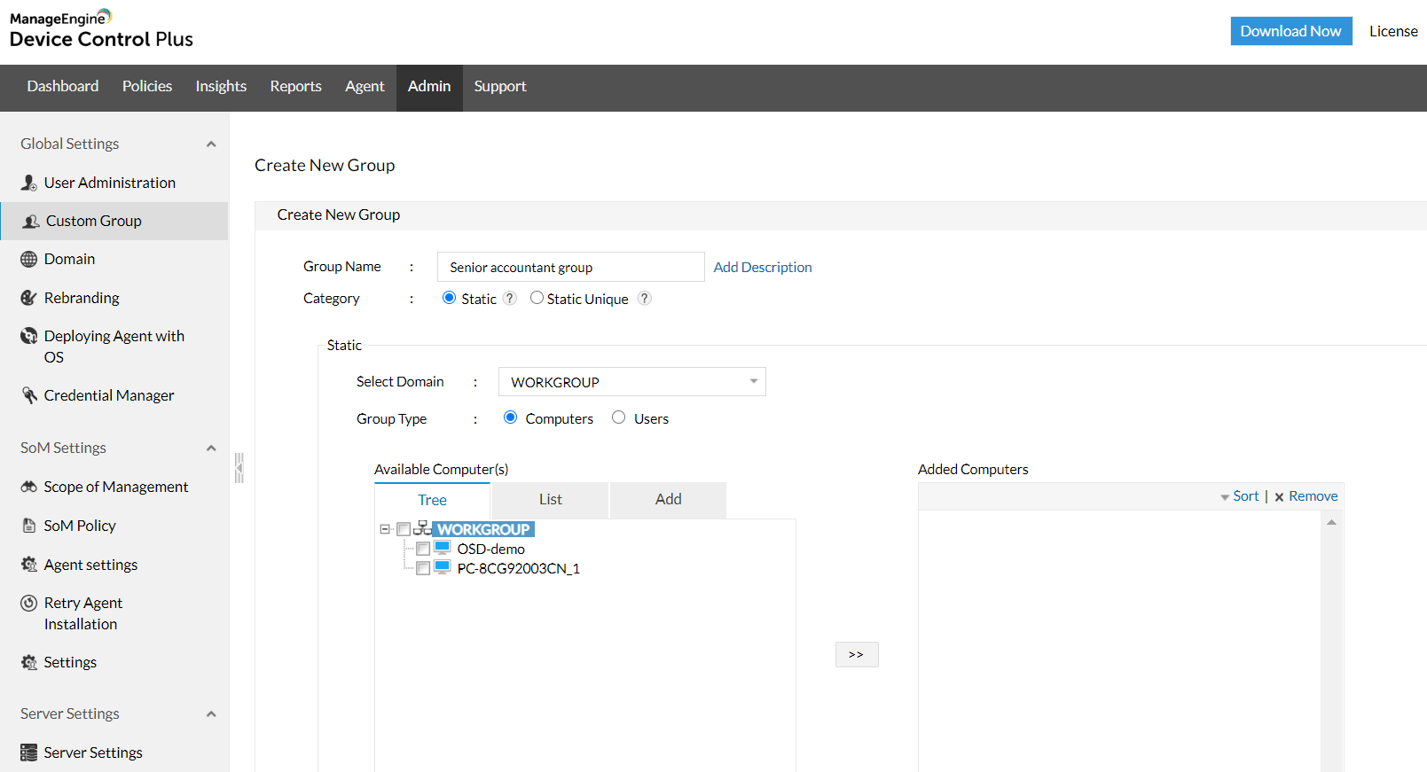This screenshot has height=772, width=1427.
Task: Switch to the List tab
Action: (550, 500)
